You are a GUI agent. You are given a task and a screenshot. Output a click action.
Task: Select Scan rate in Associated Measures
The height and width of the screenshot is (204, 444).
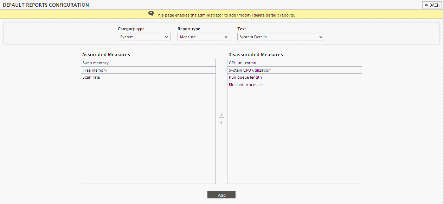(x=148, y=77)
